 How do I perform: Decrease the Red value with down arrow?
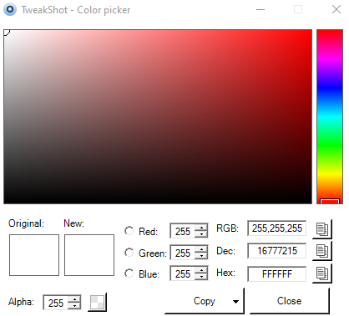201,234
